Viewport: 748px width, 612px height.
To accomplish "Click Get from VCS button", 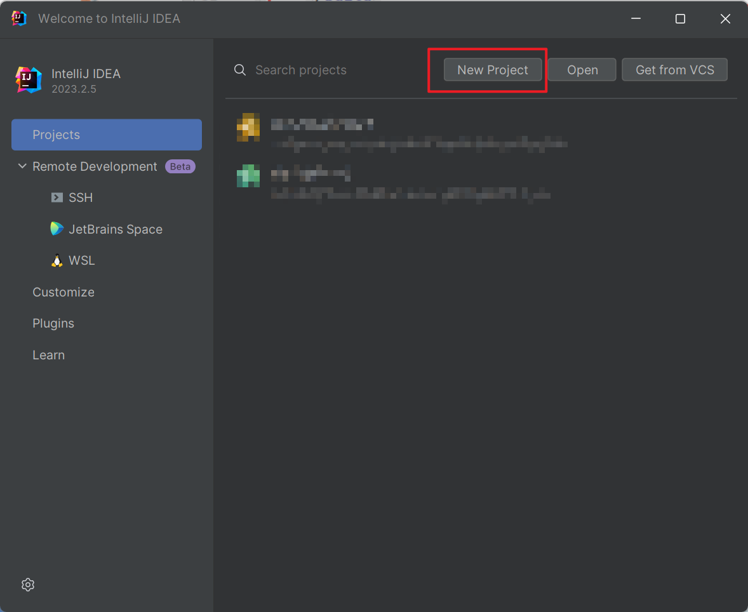I will [x=674, y=70].
